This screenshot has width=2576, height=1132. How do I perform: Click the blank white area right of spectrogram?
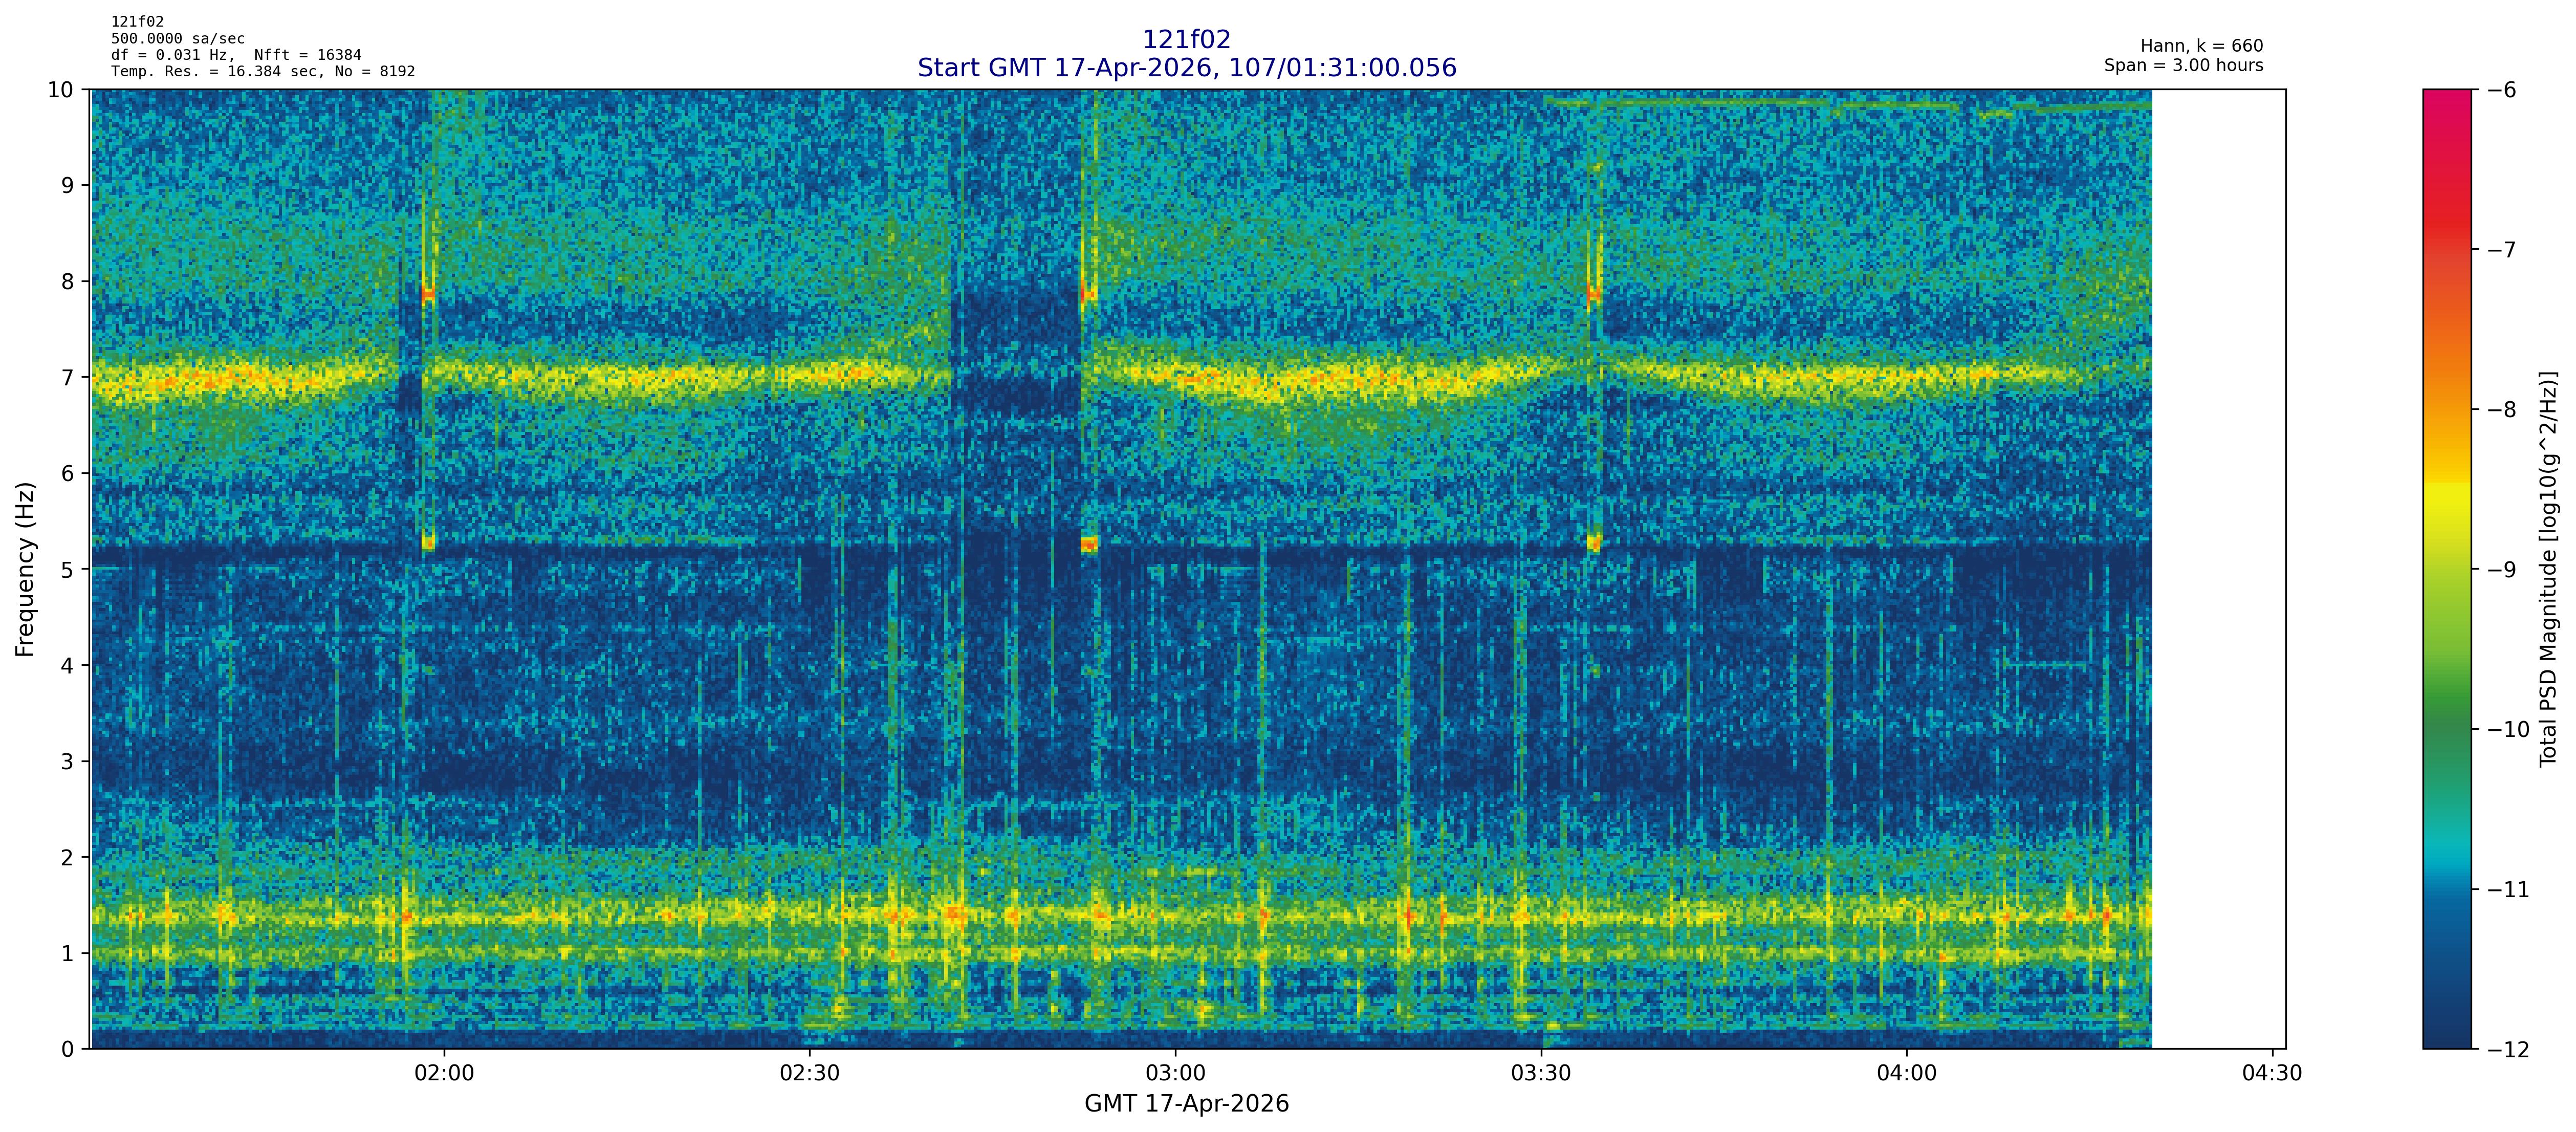click(2218, 560)
